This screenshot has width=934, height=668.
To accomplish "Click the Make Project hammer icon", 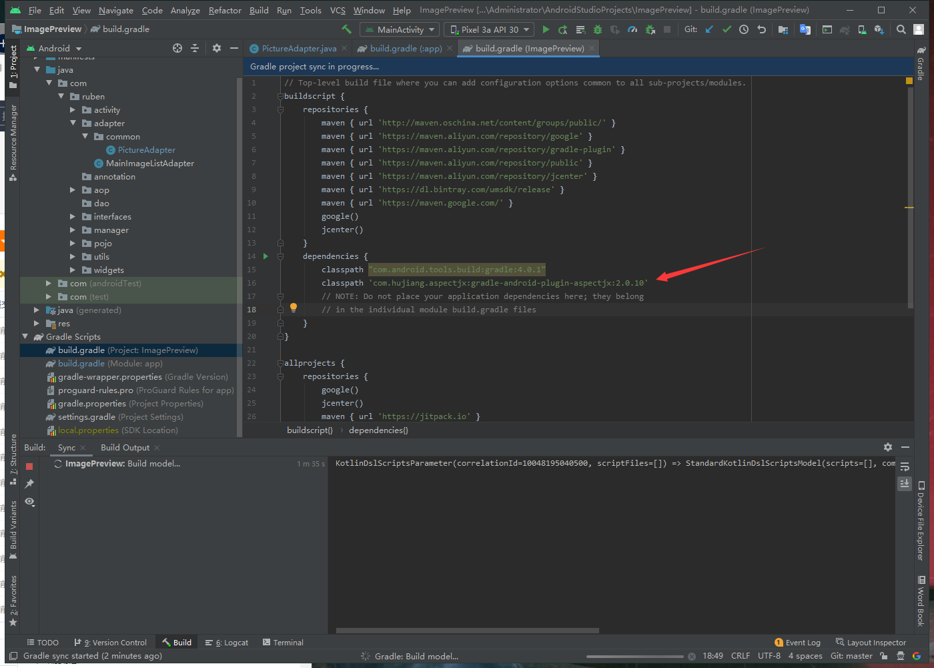I will pos(346,29).
